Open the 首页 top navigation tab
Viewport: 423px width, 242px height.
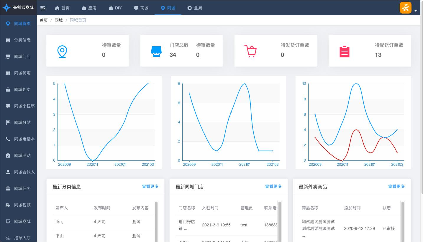tap(62, 8)
